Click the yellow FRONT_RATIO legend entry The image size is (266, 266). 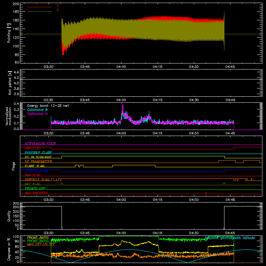(x=38, y=238)
